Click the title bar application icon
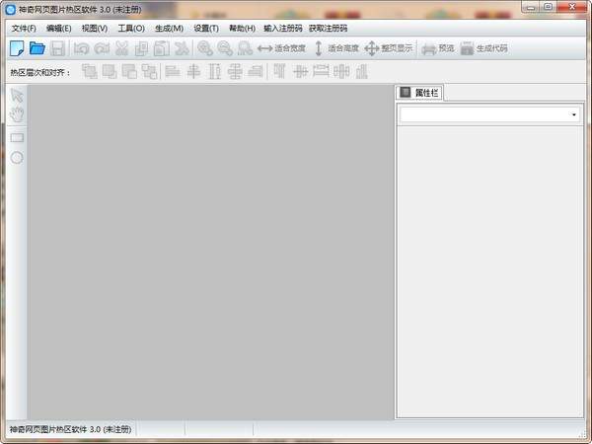This screenshot has height=444, width=592. point(11,10)
